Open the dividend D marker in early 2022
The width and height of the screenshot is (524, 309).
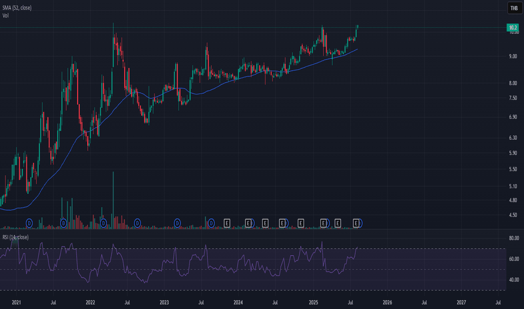click(103, 223)
